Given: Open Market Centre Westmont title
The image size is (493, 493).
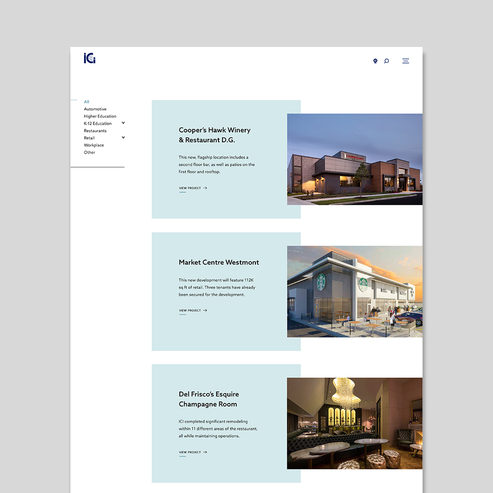Looking at the screenshot, I should point(219,262).
